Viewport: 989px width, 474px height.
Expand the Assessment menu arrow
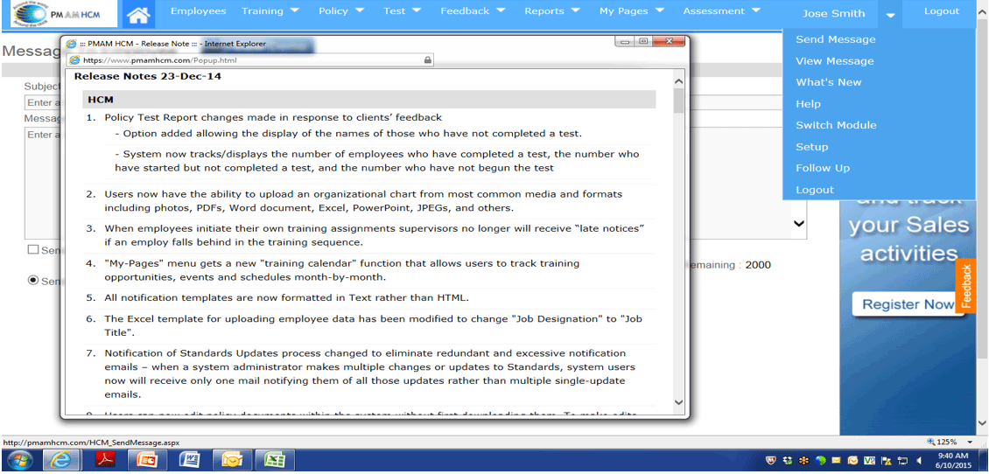click(x=755, y=10)
